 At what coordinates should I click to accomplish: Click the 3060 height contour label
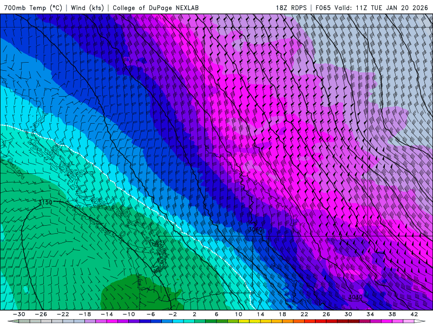click(255, 230)
